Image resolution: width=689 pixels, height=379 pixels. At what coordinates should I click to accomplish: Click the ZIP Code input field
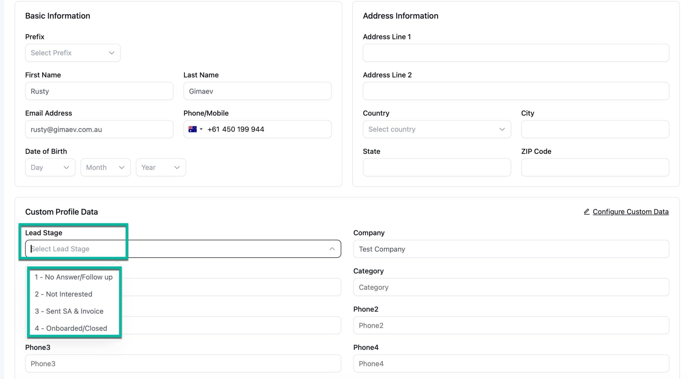coord(595,167)
